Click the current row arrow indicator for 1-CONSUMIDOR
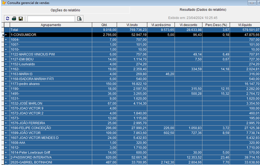Viewport: 260px width, 165px height. click(3, 34)
